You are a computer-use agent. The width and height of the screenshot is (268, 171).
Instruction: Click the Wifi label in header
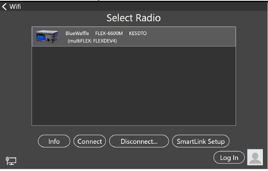[x=15, y=7]
